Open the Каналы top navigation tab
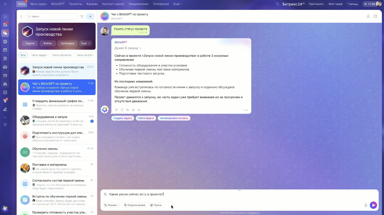The height and width of the screenshot is (215, 384). pyautogui.click(x=92, y=4)
